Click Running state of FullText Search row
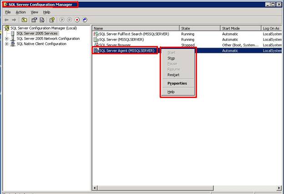 point(188,34)
